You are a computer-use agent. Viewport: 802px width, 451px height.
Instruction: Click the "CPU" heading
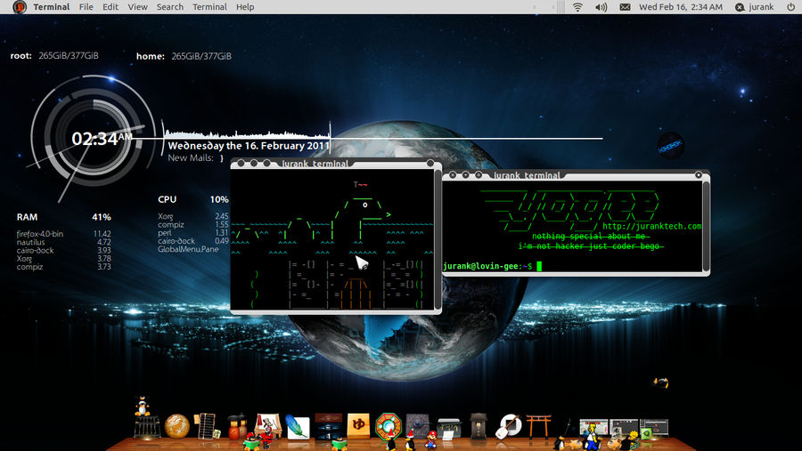pos(168,199)
